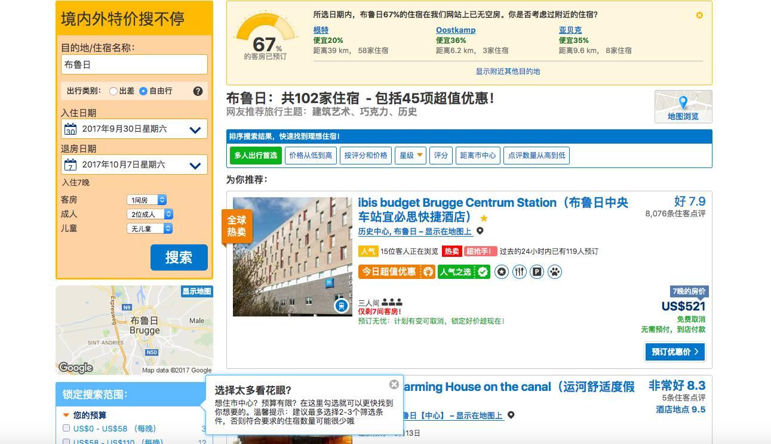Image resolution: width=771 pixels, height=444 pixels.
Task: Select the 自由行 trip type radio
Action: [143, 91]
